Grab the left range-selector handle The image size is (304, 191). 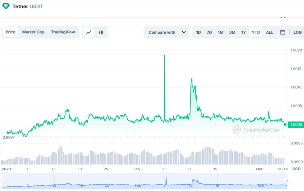click(x=2, y=181)
